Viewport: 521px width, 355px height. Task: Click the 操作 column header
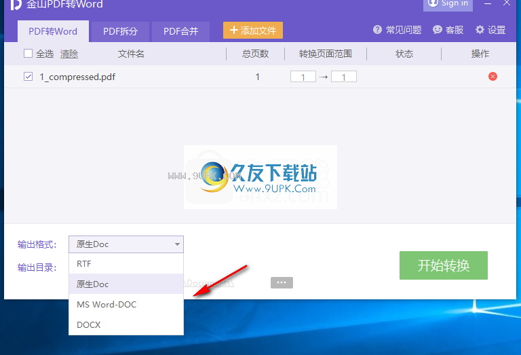pos(480,54)
